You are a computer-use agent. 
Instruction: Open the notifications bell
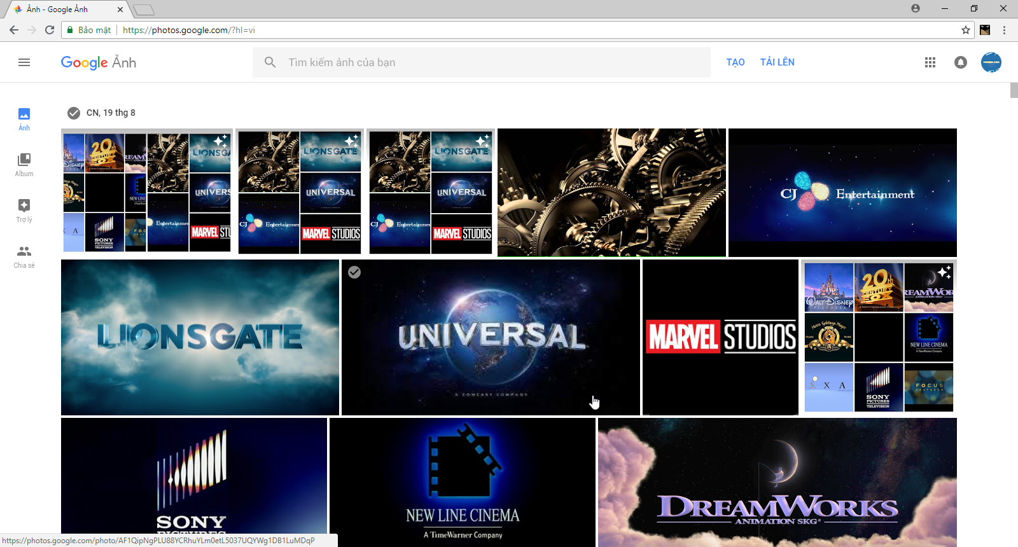click(x=961, y=62)
